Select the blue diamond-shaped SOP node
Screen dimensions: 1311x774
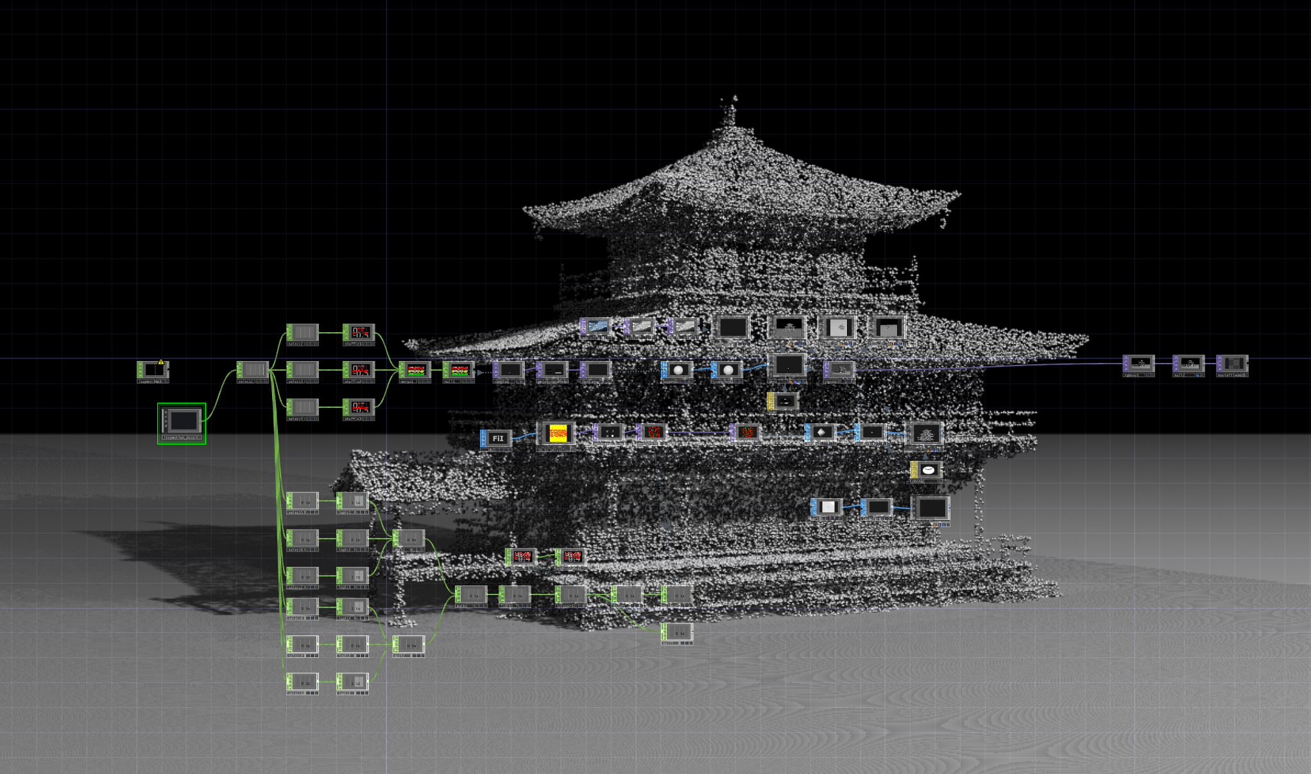(821, 432)
